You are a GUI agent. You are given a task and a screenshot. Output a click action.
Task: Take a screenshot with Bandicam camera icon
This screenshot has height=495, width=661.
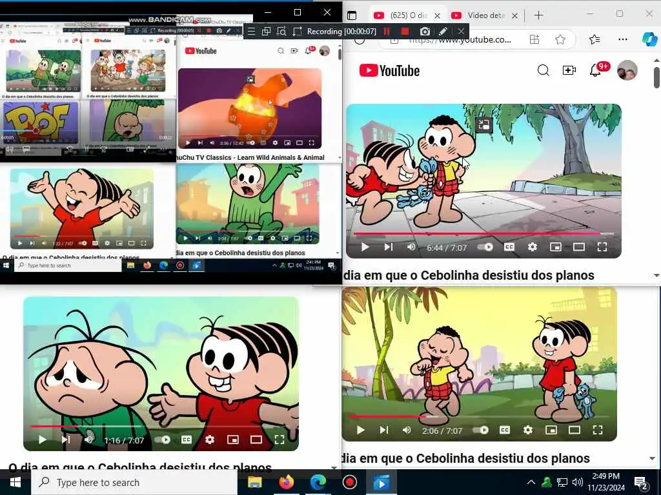[x=425, y=32]
